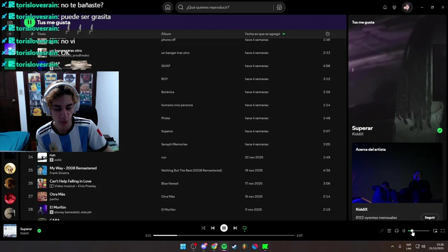Click Botánica album text
The image size is (448, 252).
pos(168,92)
